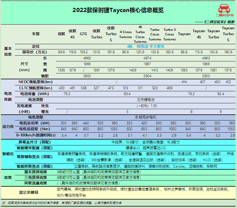The image size is (237, 208).
Task: Click the 整车质保政策 row label
Action: coord(36,172)
